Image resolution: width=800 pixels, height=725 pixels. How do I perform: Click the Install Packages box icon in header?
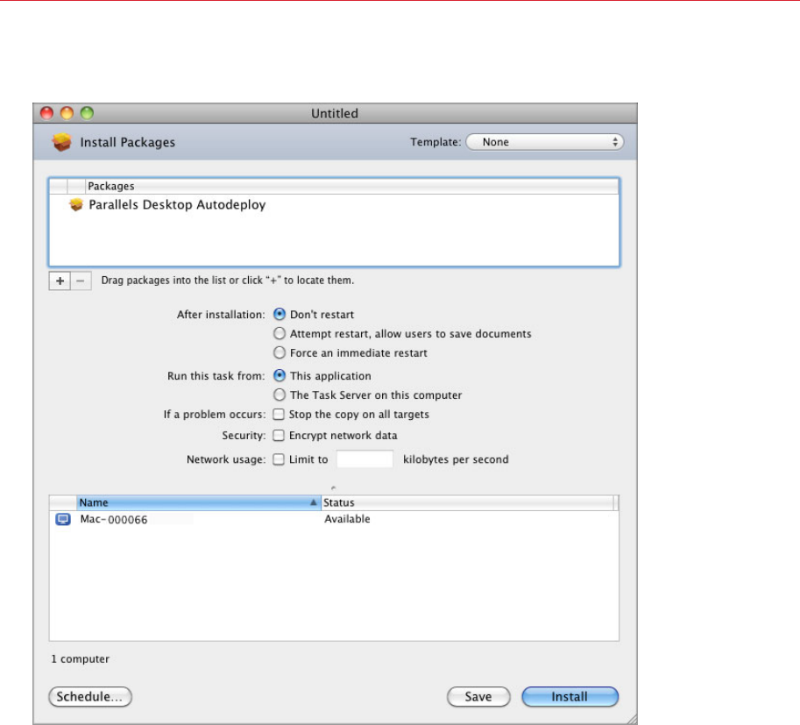click(61, 142)
